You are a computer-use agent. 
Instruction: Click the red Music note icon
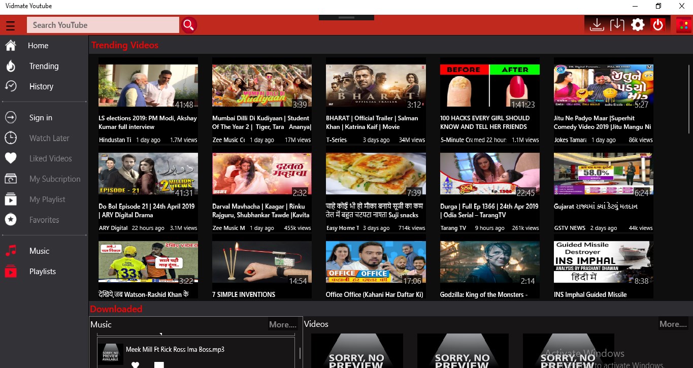pos(11,251)
